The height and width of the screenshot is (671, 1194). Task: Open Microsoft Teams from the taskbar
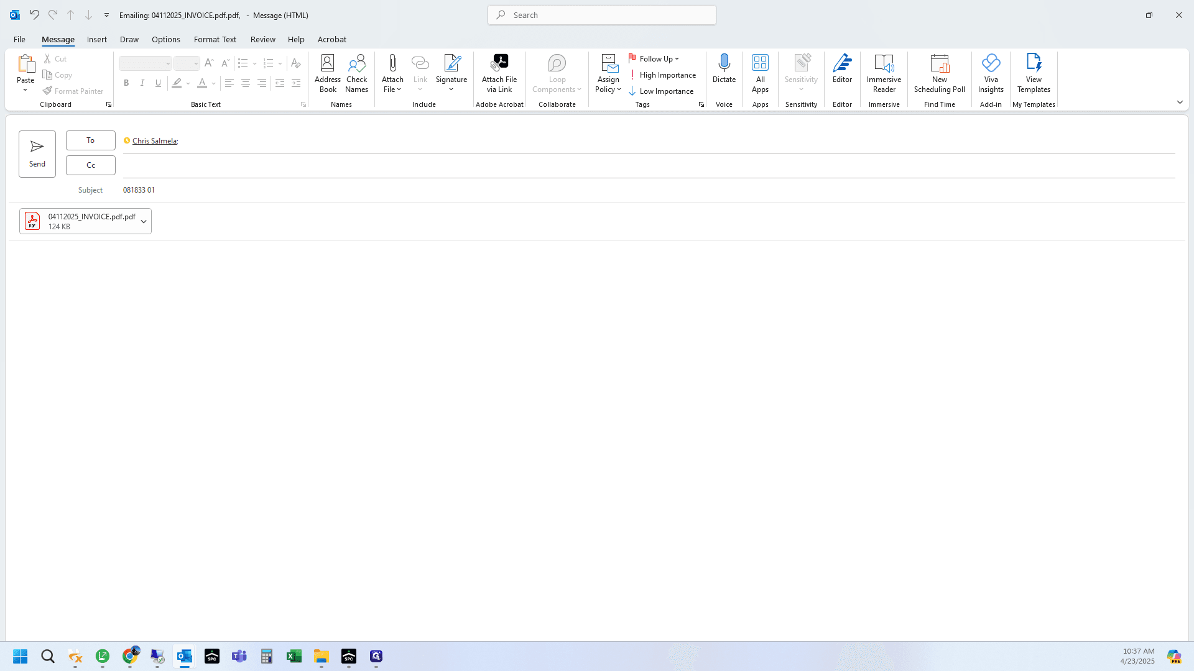(239, 656)
